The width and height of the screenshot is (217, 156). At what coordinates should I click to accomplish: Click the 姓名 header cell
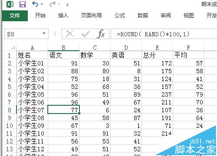tap(32, 55)
